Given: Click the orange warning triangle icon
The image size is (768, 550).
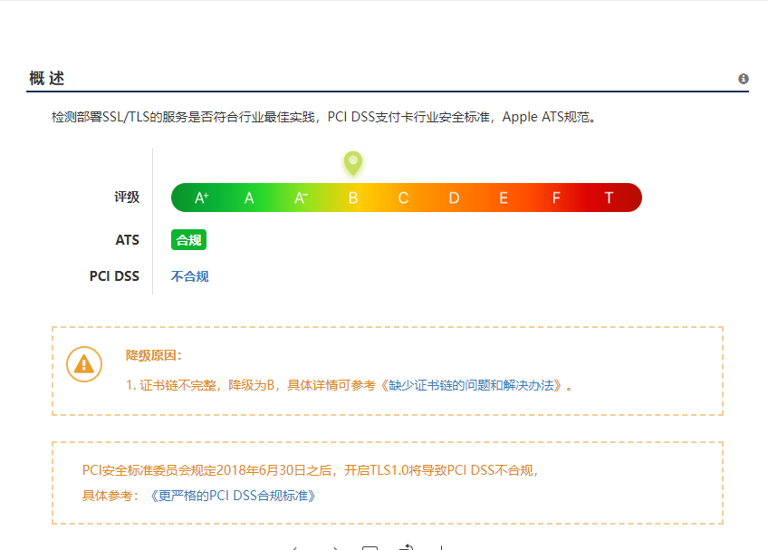Looking at the screenshot, I should click(x=84, y=364).
